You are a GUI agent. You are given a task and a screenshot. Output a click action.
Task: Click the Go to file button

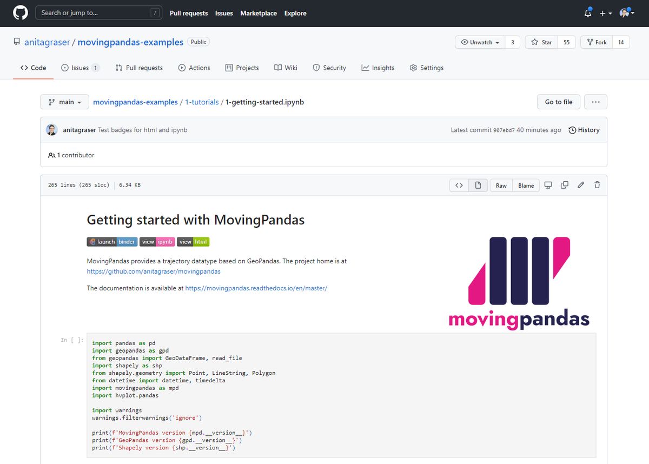pos(558,102)
